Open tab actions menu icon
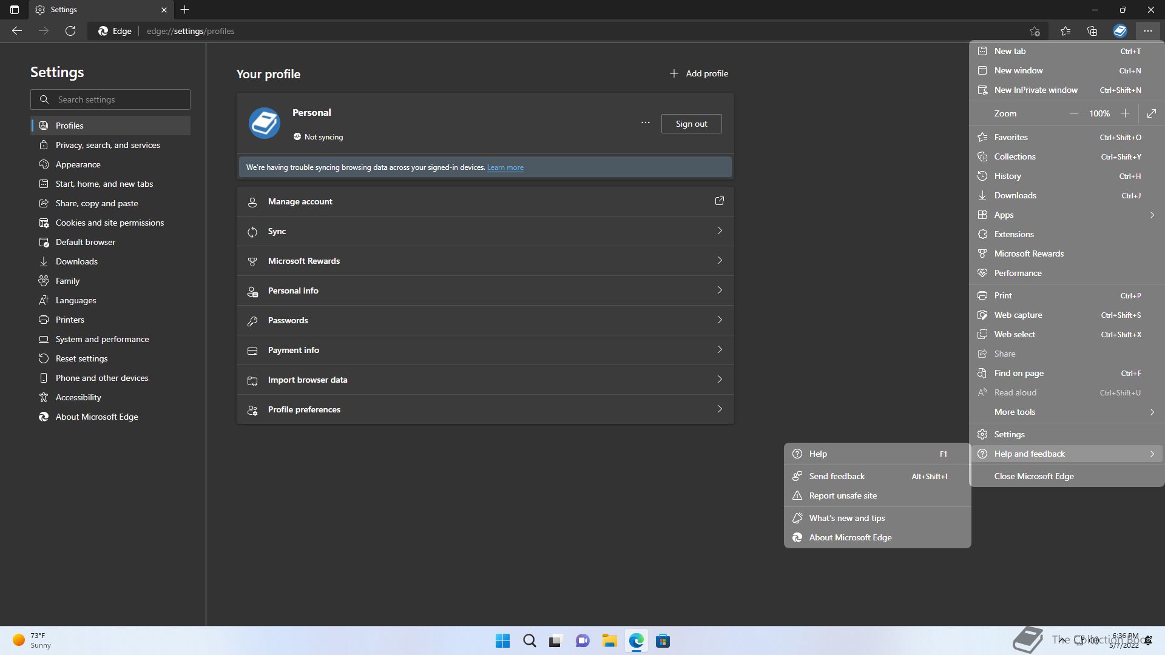The height and width of the screenshot is (655, 1165). tap(15, 10)
